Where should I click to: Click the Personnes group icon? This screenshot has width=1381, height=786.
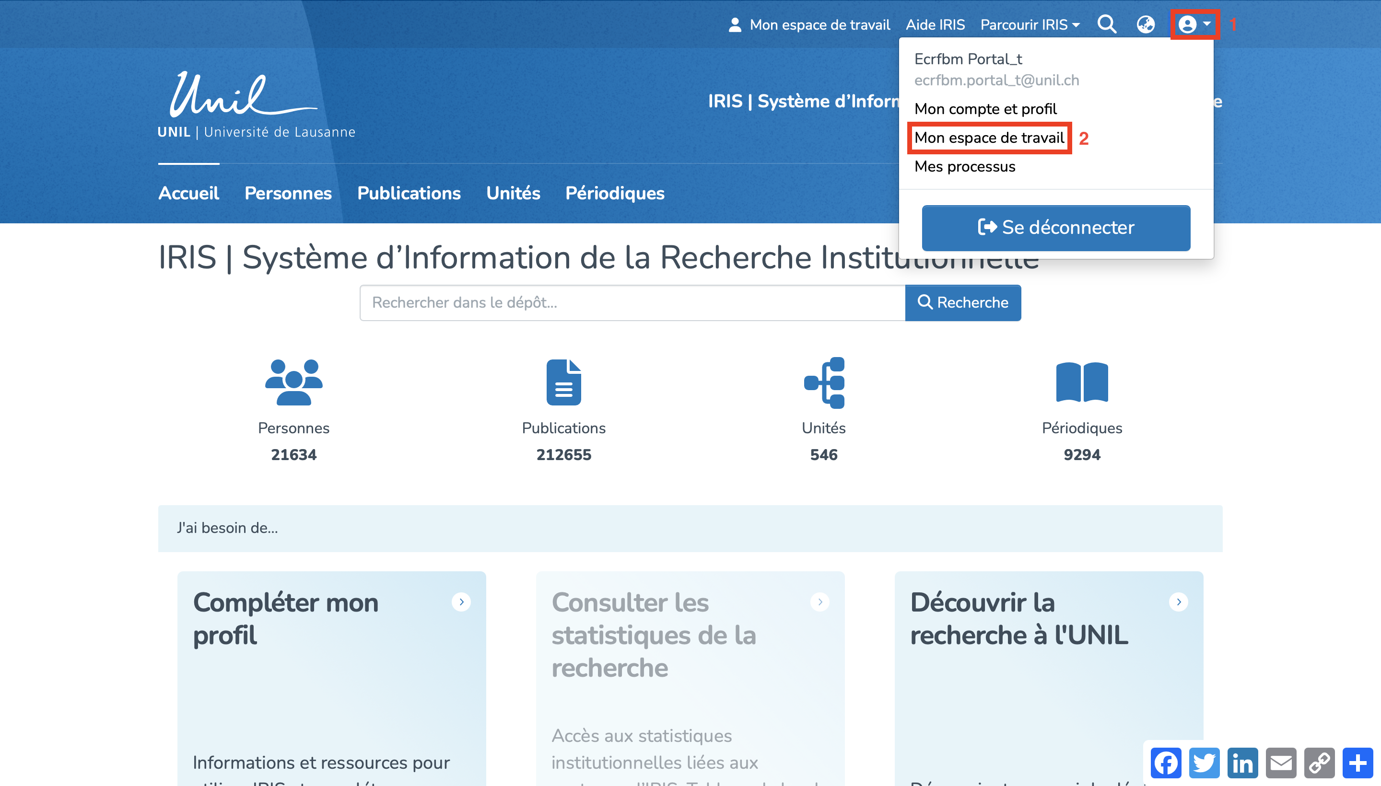point(293,381)
